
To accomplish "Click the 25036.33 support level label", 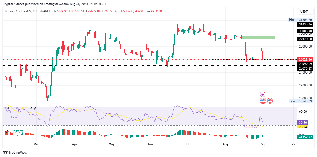I will [x=305, y=69].
